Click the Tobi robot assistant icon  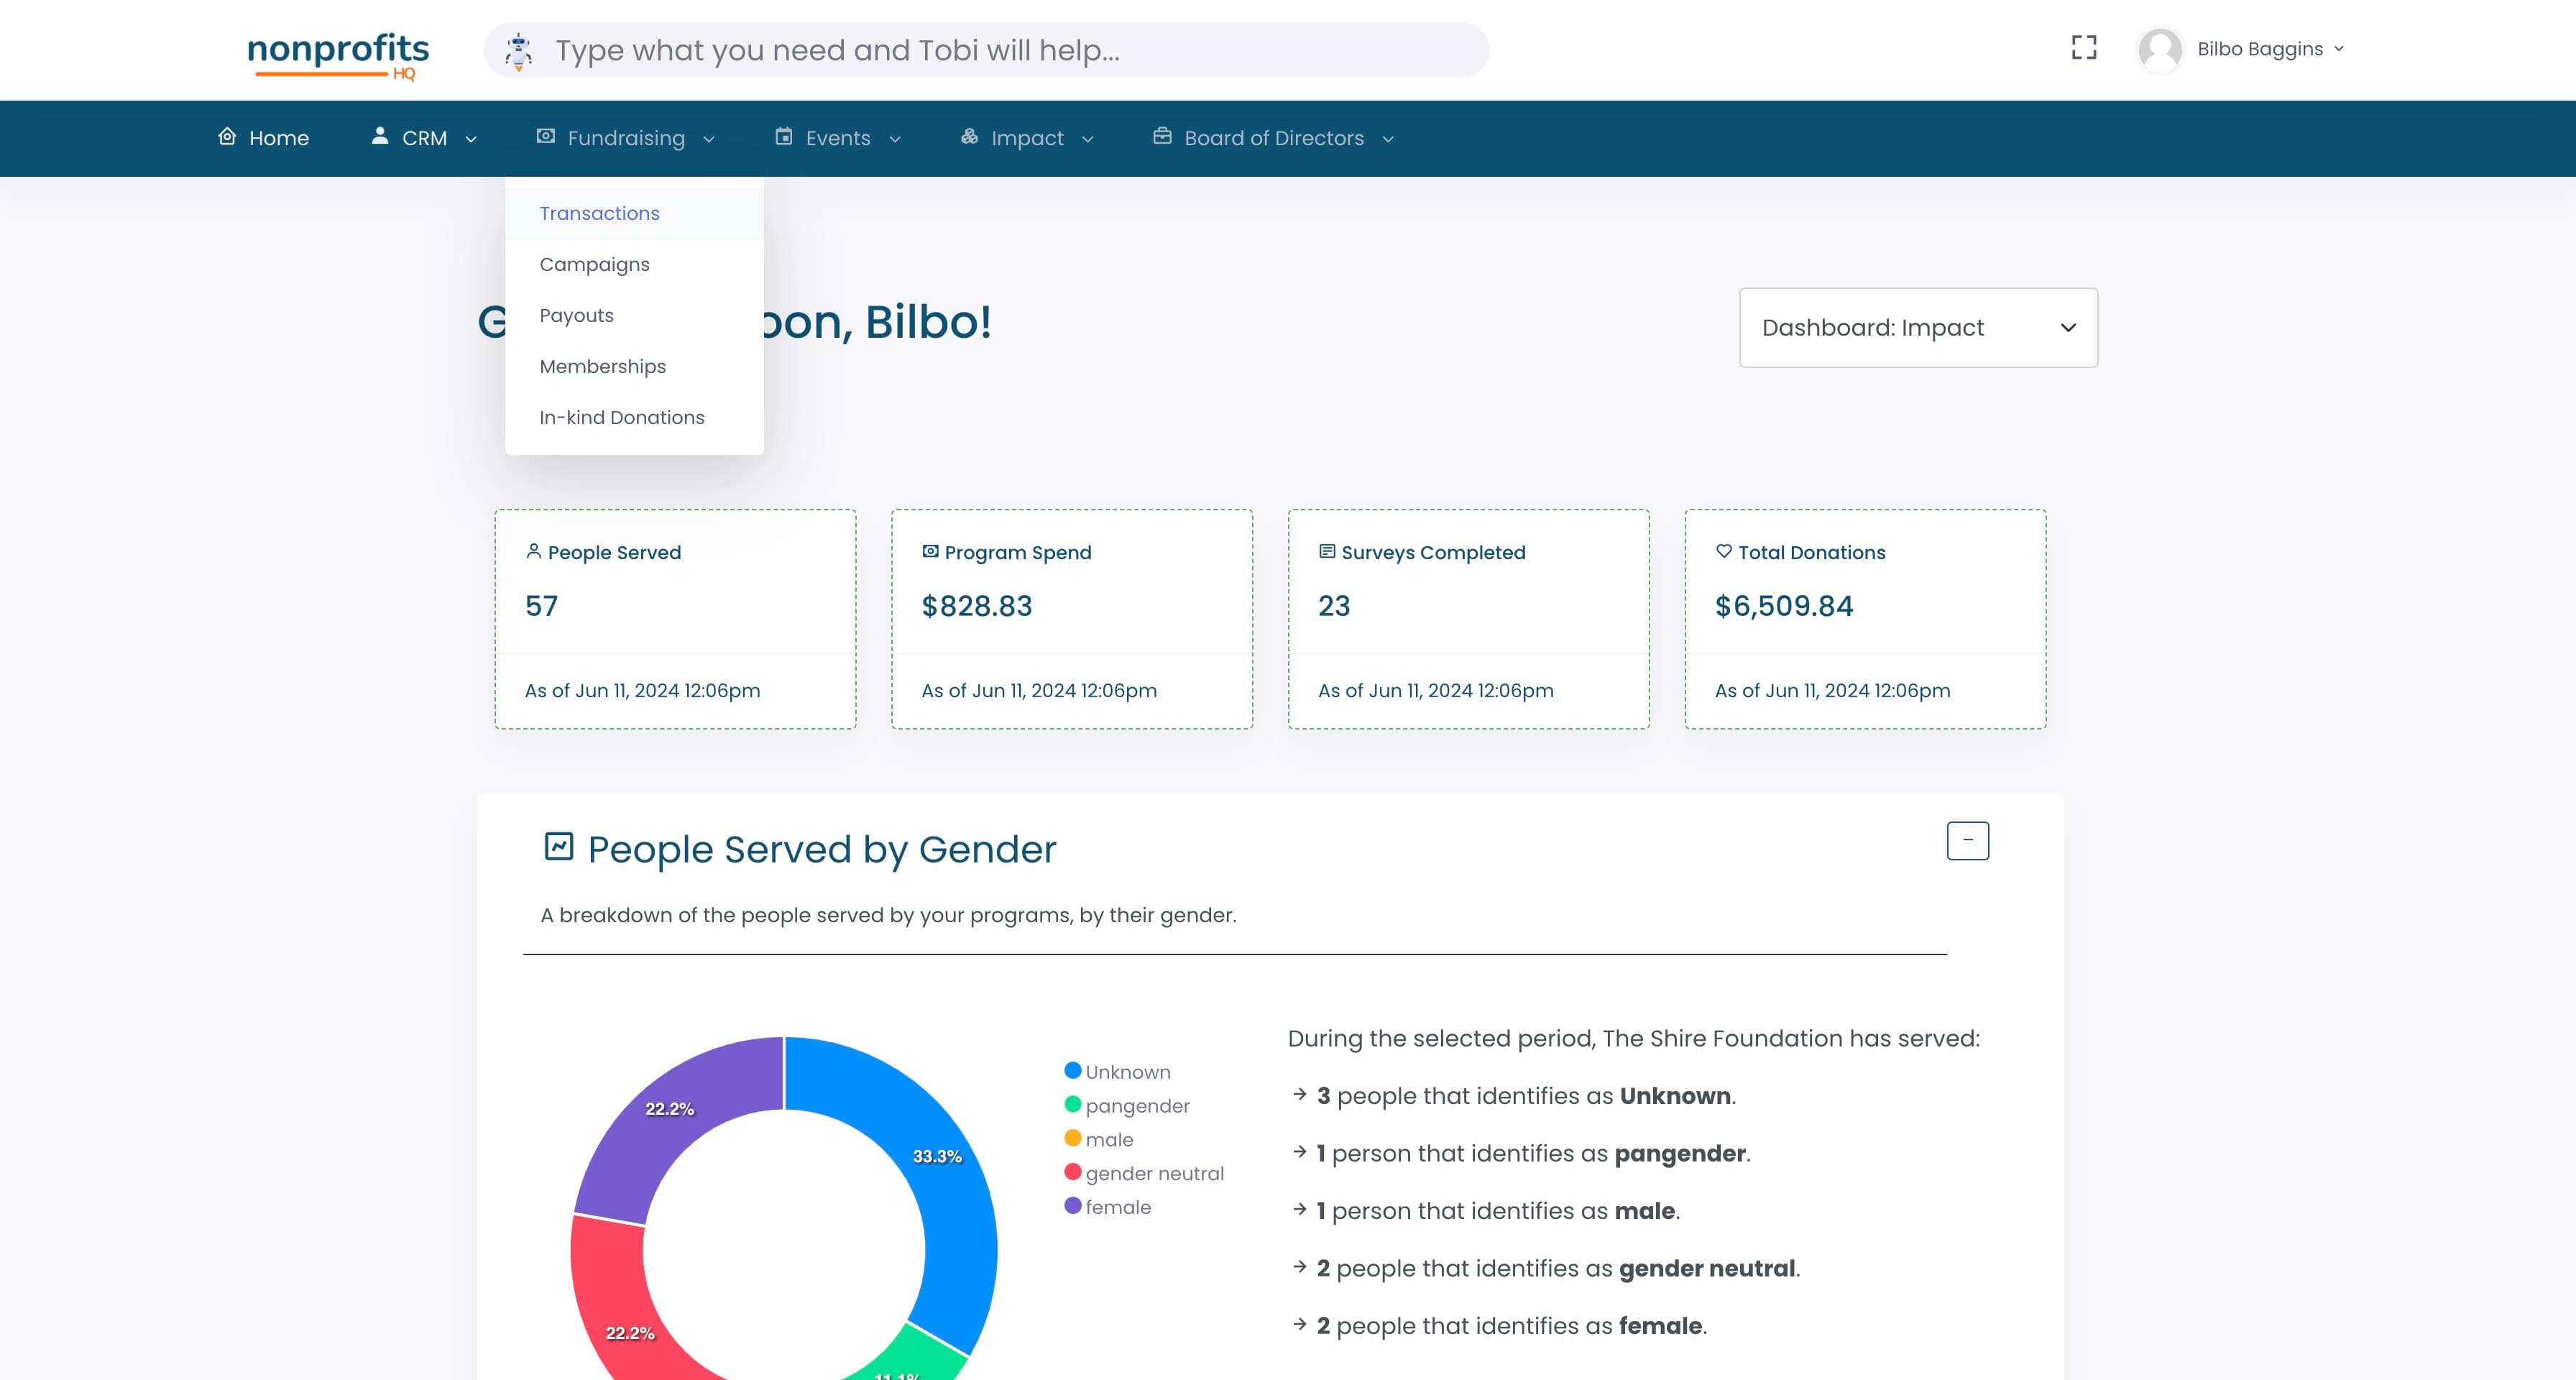(518, 51)
